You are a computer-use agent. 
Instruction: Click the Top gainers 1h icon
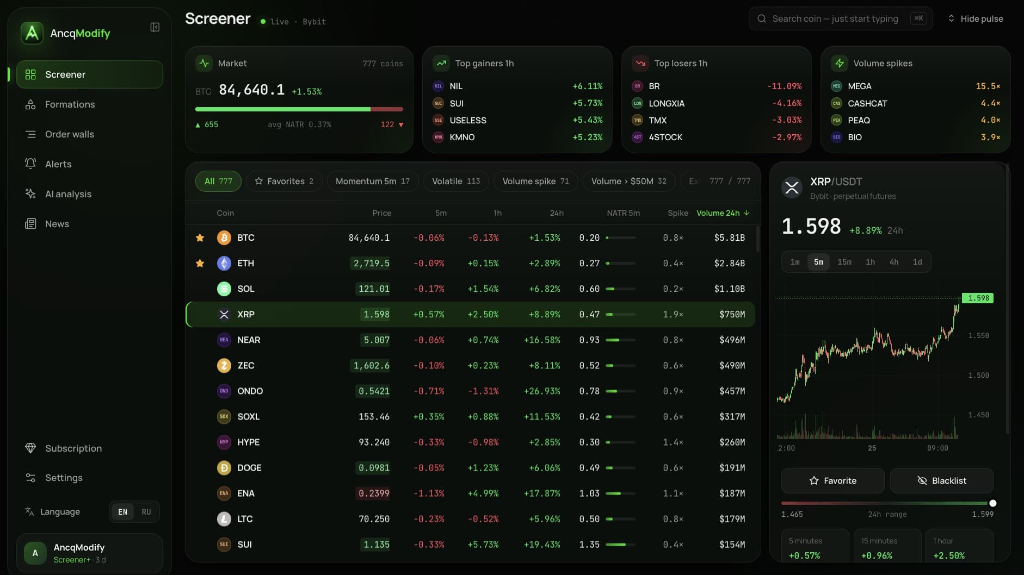(x=441, y=63)
